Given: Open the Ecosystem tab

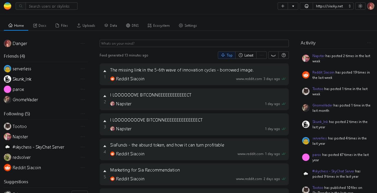Looking at the screenshot, I should pos(159,26).
